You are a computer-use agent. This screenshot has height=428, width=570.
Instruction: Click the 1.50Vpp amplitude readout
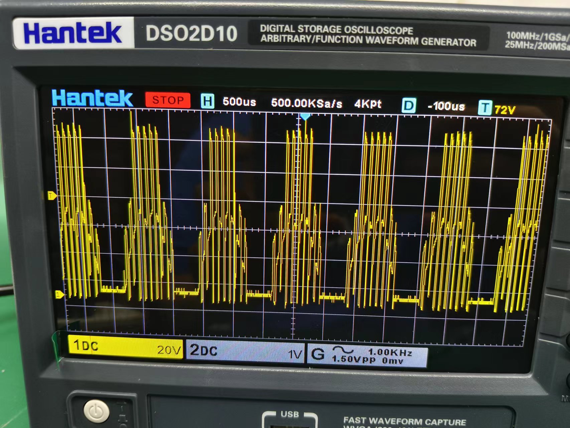(353, 360)
